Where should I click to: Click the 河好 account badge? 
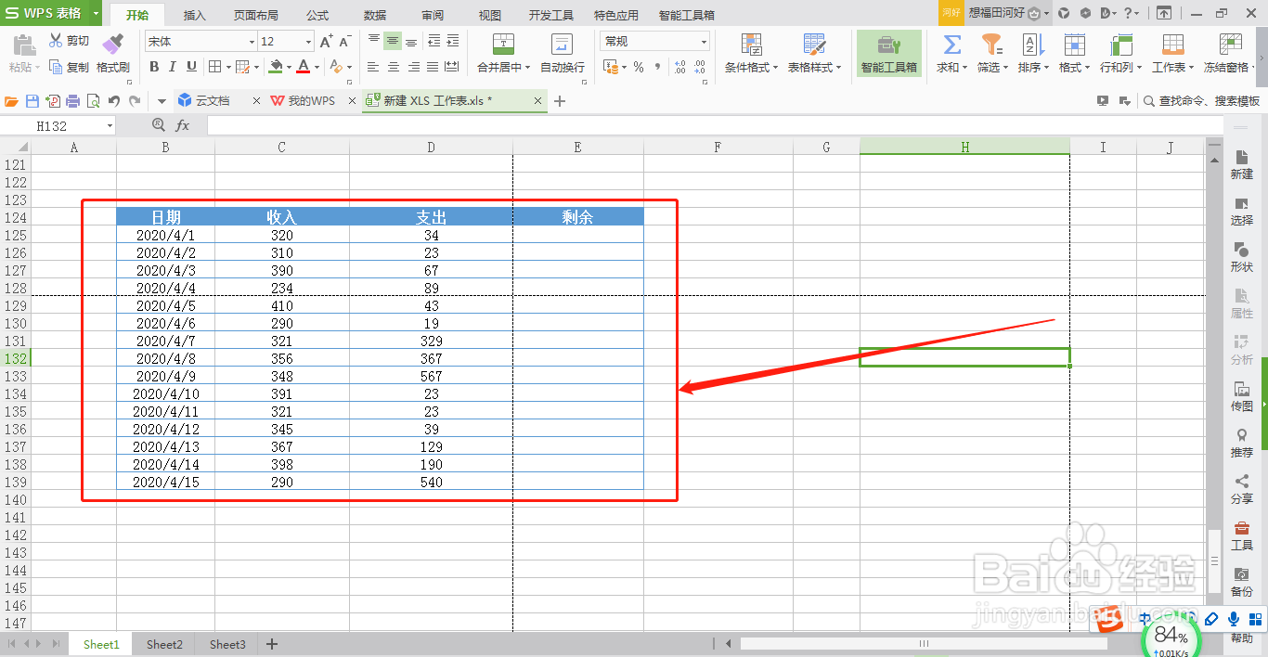pos(951,13)
